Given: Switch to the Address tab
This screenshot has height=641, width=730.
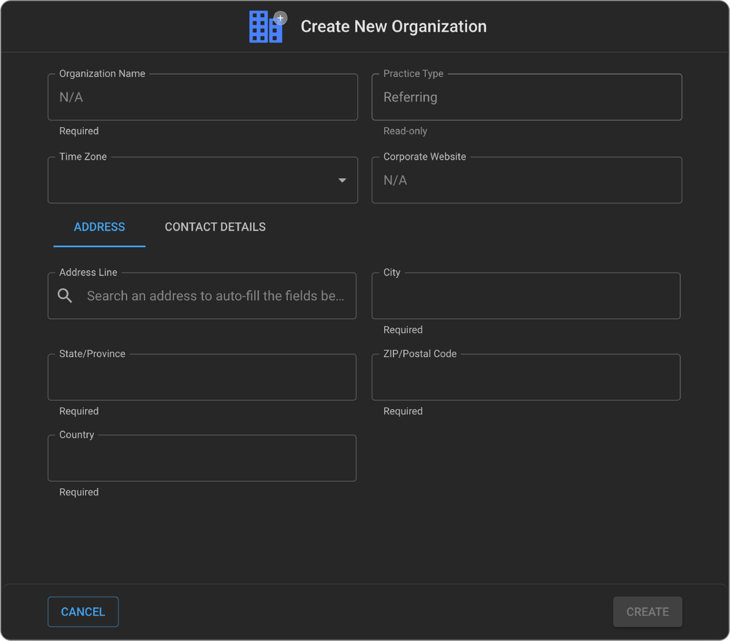Looking at the screenshot, I should tap(99, 227).
